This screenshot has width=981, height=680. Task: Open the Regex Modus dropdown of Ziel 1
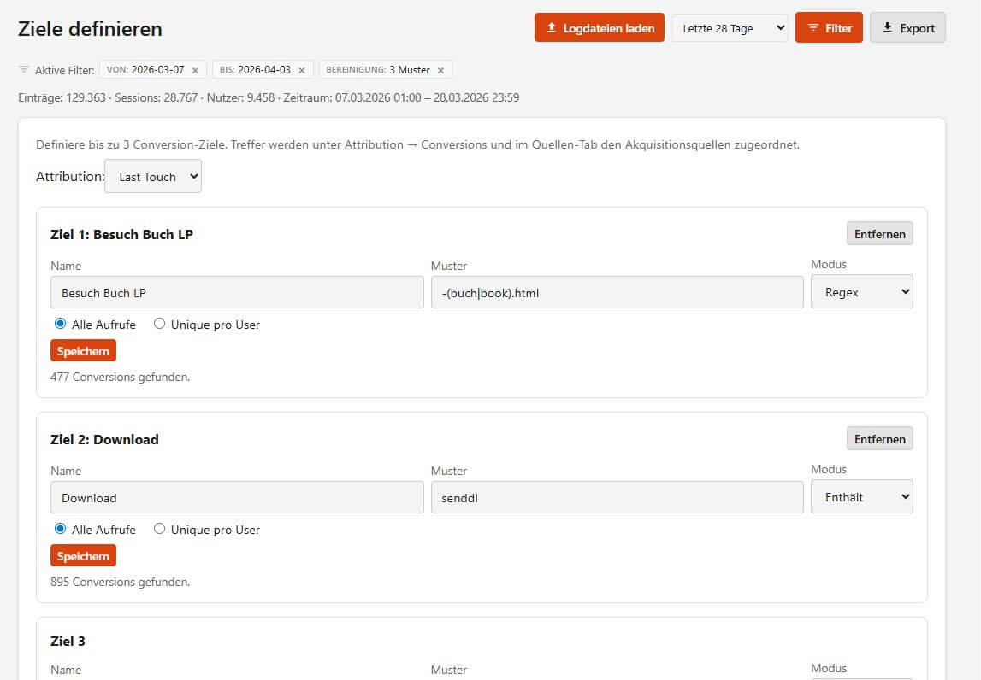pos(861,291)
